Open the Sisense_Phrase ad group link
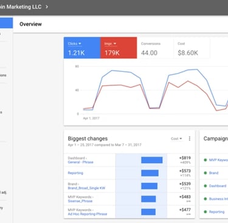This screenshot has height=223, width=228. [x=80, y=201]
